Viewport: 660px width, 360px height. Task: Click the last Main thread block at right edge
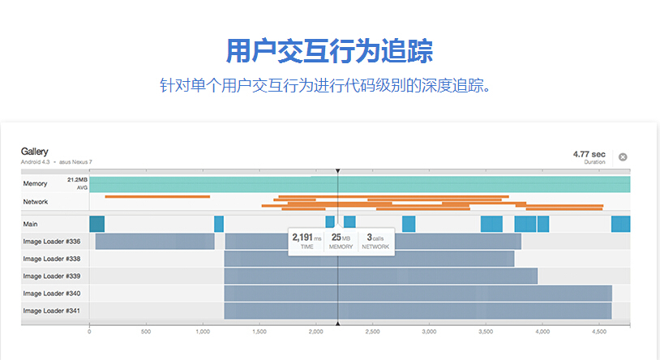tap(621, 224)
